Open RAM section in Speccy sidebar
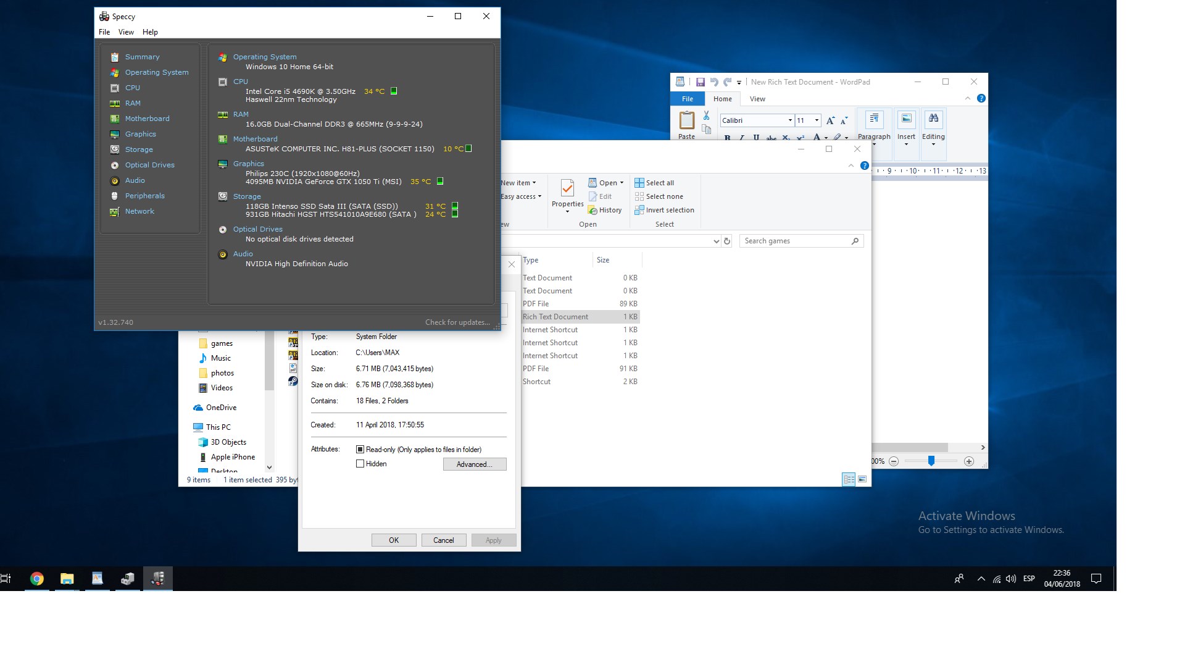The height and width of the screenshot is (667, 1185). point(133,103)
